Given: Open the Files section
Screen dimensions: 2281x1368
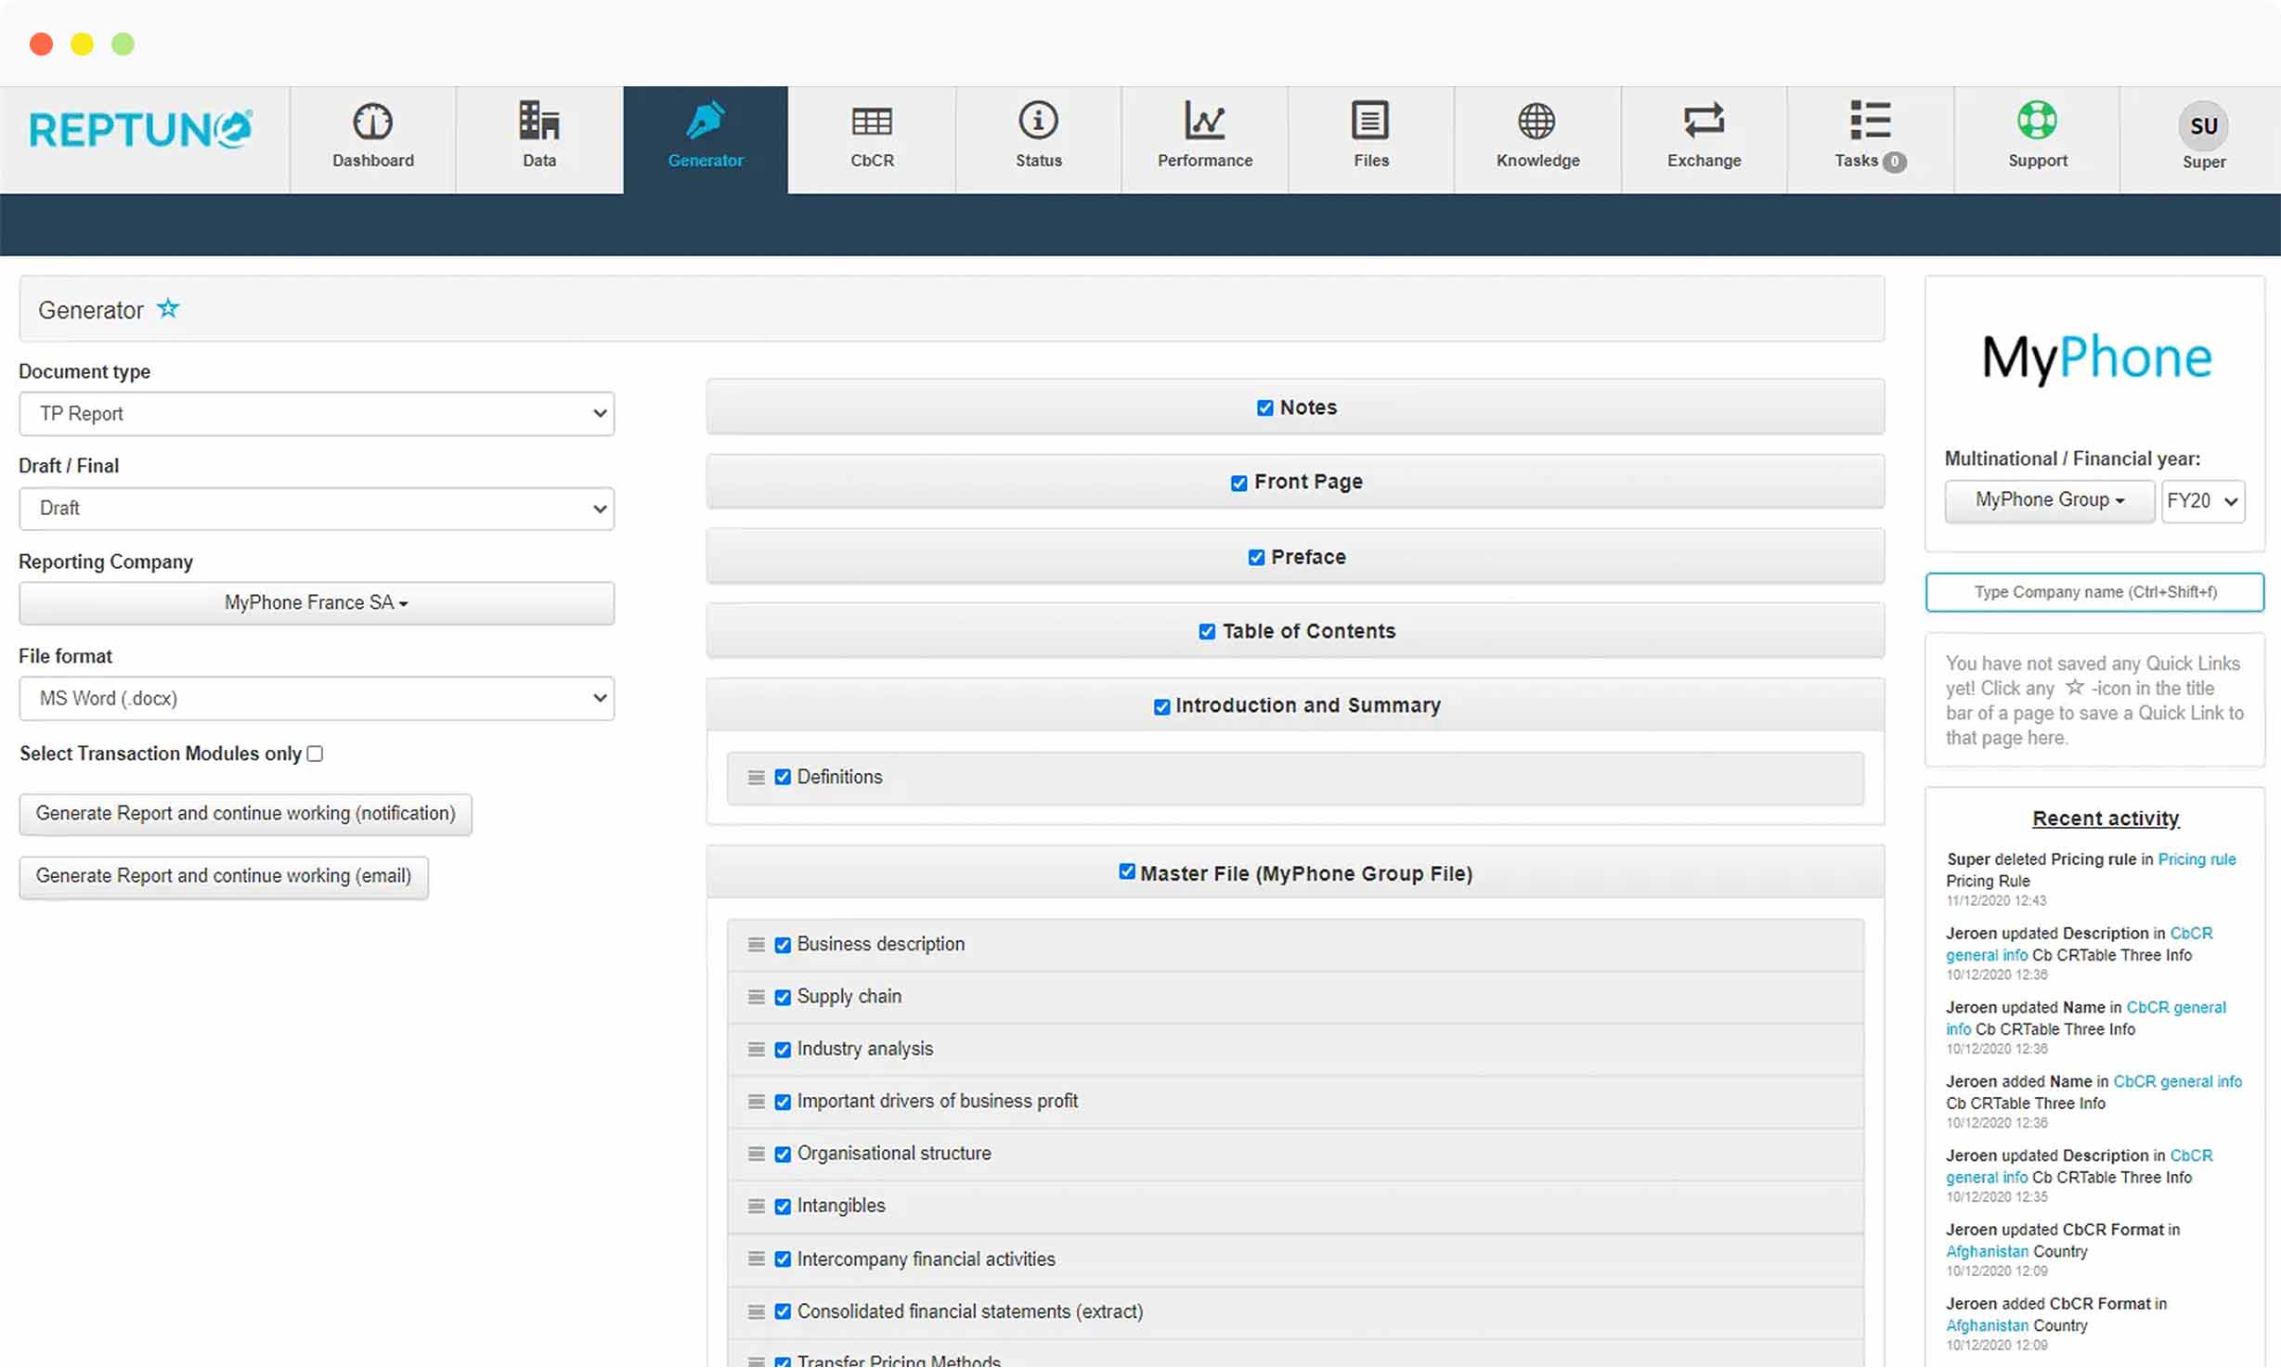Looking at the screenshot, I should click(1370, 137).
